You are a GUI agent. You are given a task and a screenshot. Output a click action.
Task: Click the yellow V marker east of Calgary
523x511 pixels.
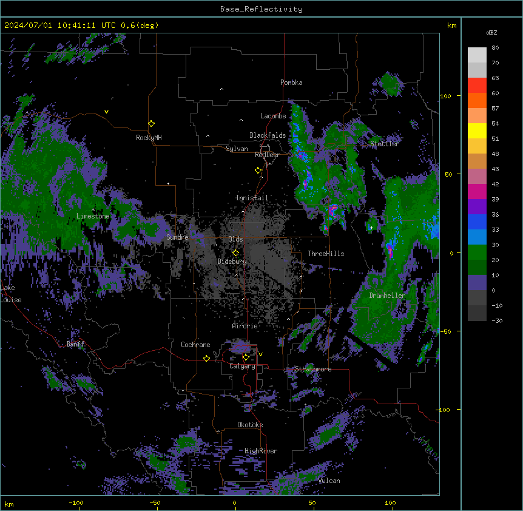click(x=260, y=354)
